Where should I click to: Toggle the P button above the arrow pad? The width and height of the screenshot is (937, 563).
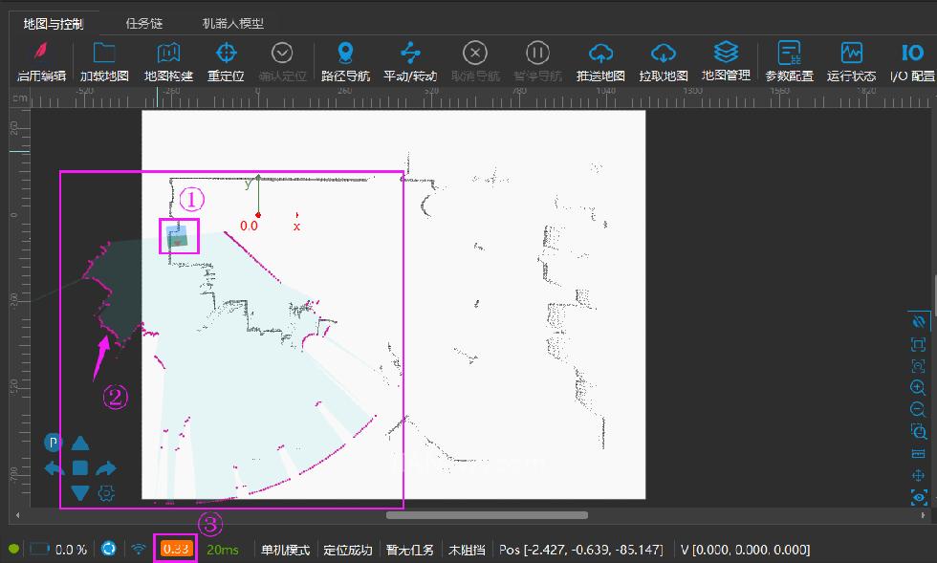[53, 443]
